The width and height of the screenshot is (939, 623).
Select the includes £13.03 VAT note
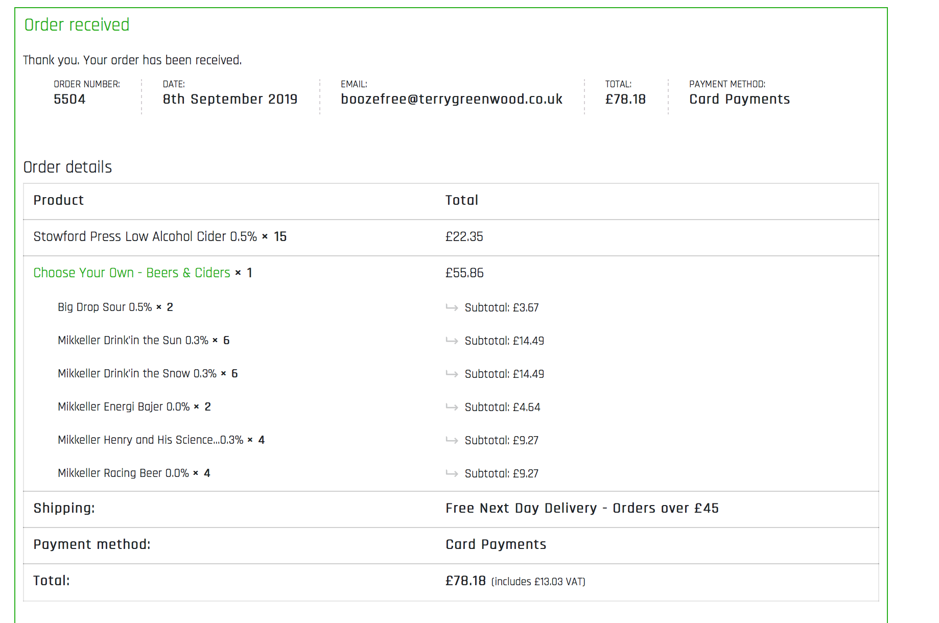tap(537, 582)
